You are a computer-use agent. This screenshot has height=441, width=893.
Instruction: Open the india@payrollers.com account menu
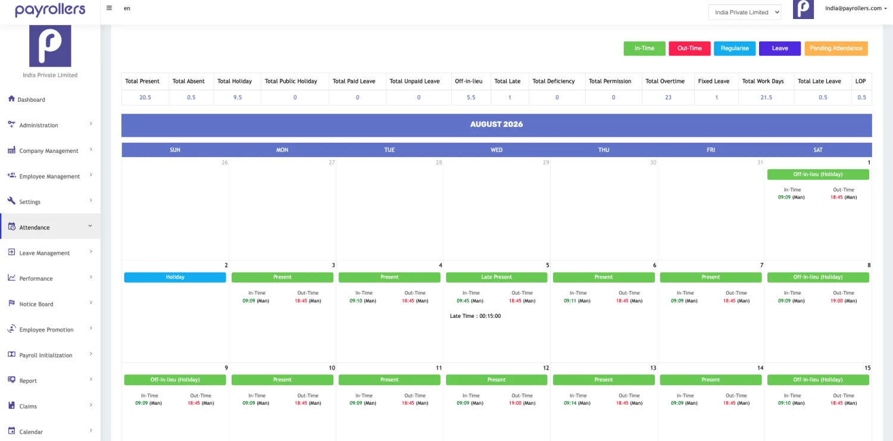pyautogui.click(x=855, y=8)
